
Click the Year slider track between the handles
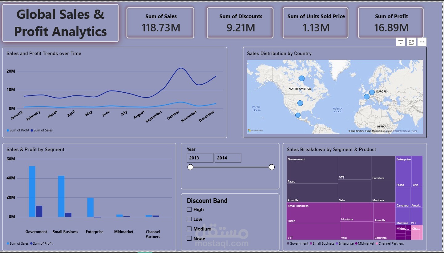click(x=231, y=167)
